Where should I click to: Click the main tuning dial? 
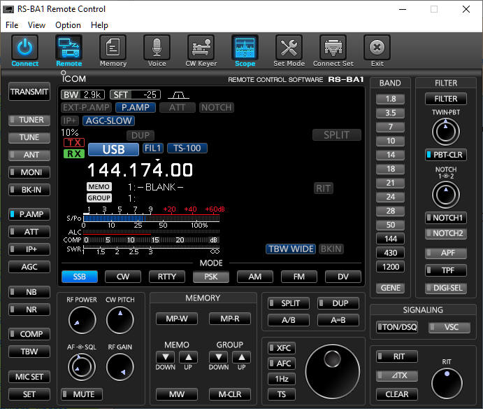coord(333,372)
